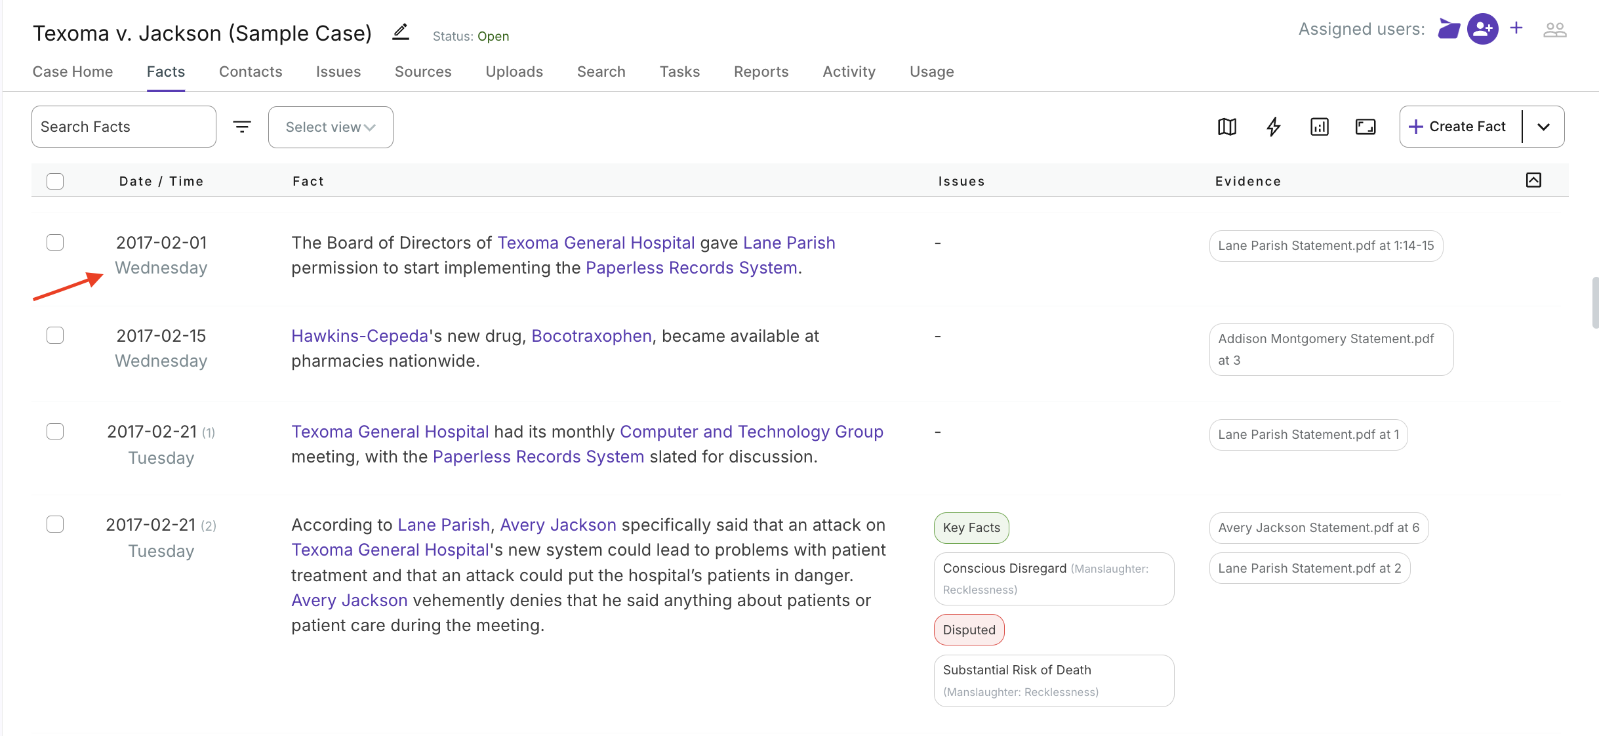Open Lane Parish Statement.pdf at 1 evidence
The width and height of the screenshot is (1599, 736).
[1308, 435]
